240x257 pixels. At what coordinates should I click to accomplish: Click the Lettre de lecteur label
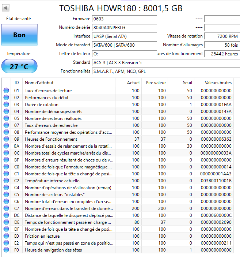coord(75,54)
